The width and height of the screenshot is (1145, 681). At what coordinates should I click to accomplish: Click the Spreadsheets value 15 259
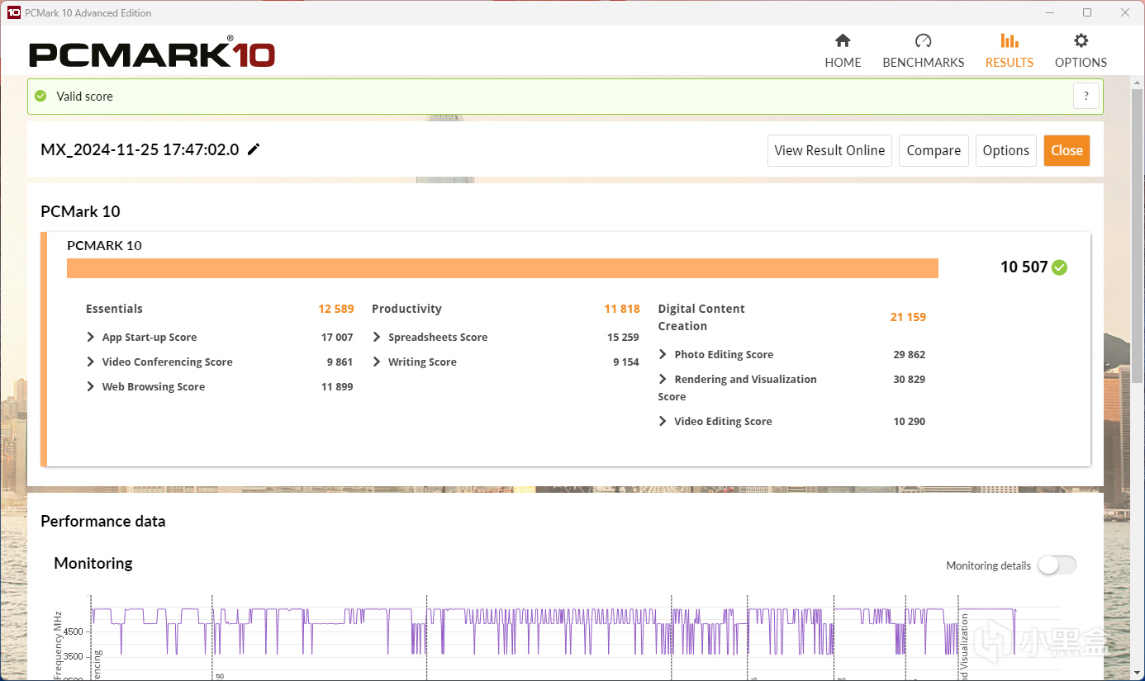coord(623,337)
